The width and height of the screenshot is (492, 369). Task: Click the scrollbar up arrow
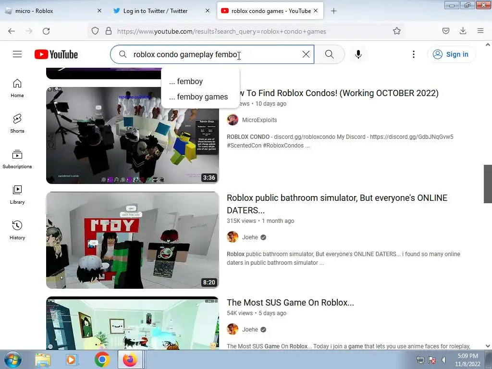pyautogui.click(x=488, y=45)
